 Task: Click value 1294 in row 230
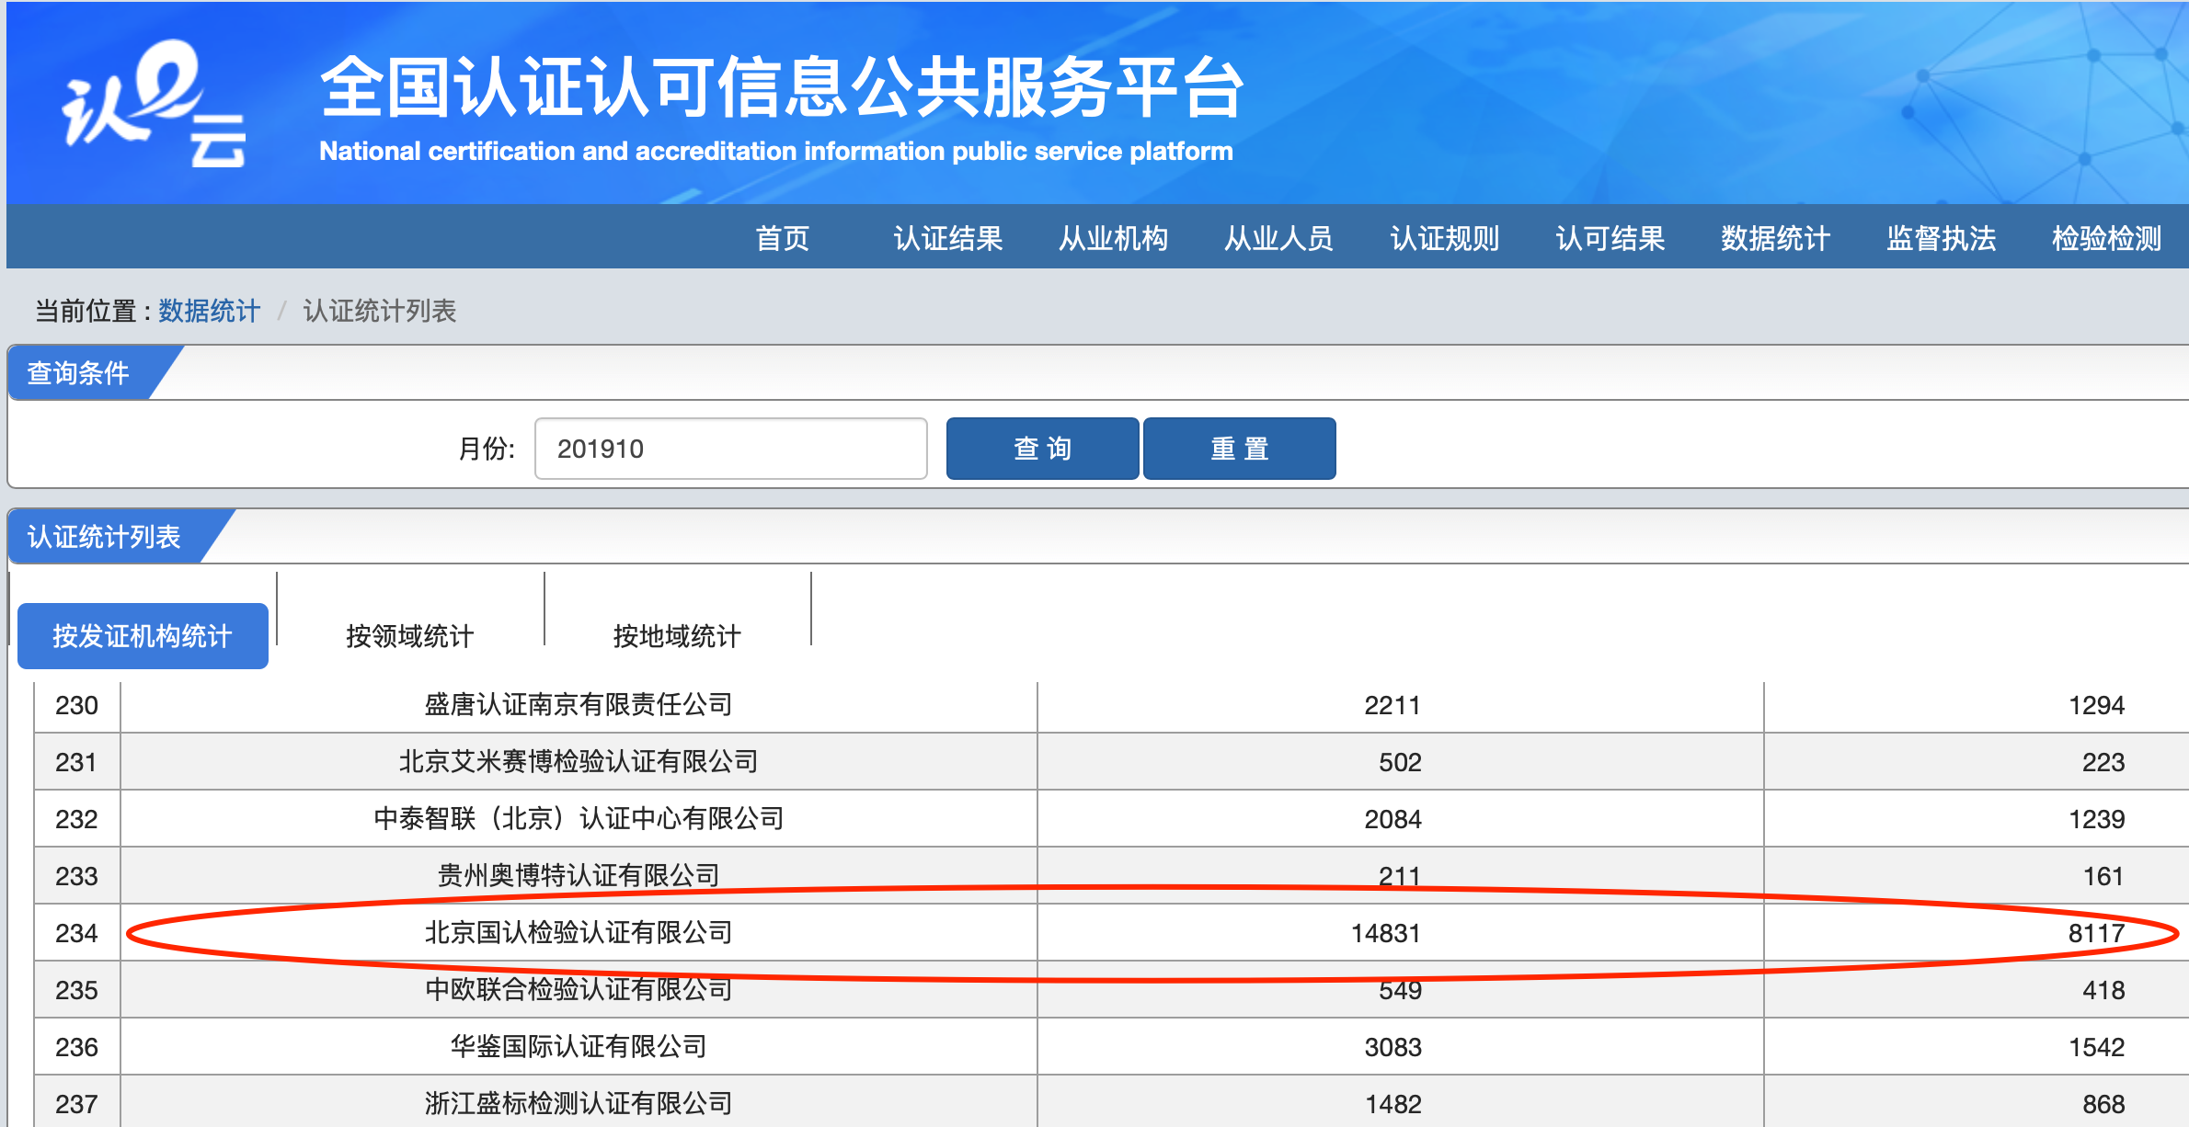2096,706
